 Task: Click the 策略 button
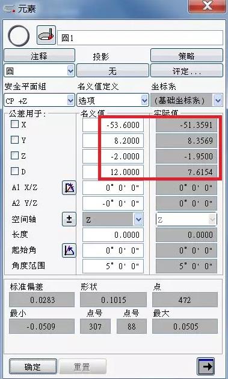point(186,56)
